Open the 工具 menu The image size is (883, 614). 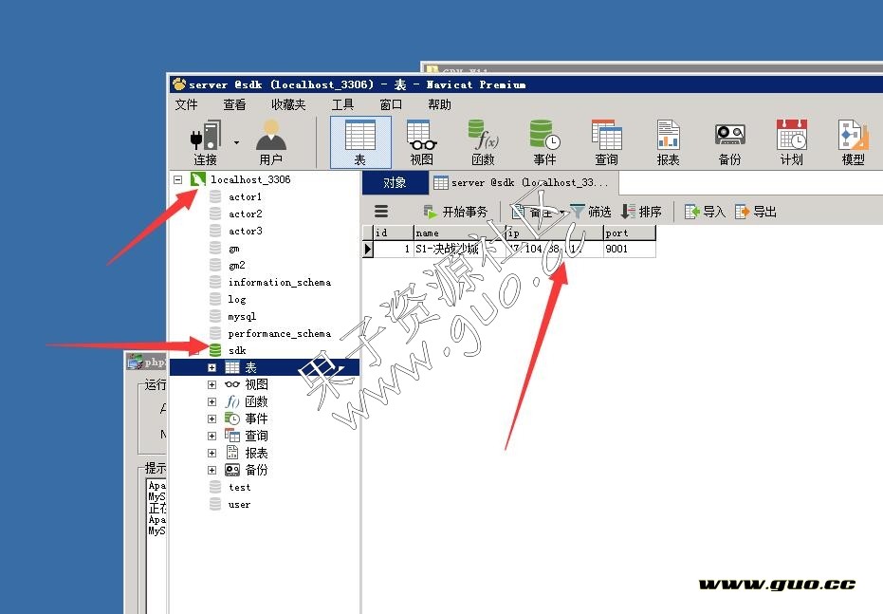point(342,105)
